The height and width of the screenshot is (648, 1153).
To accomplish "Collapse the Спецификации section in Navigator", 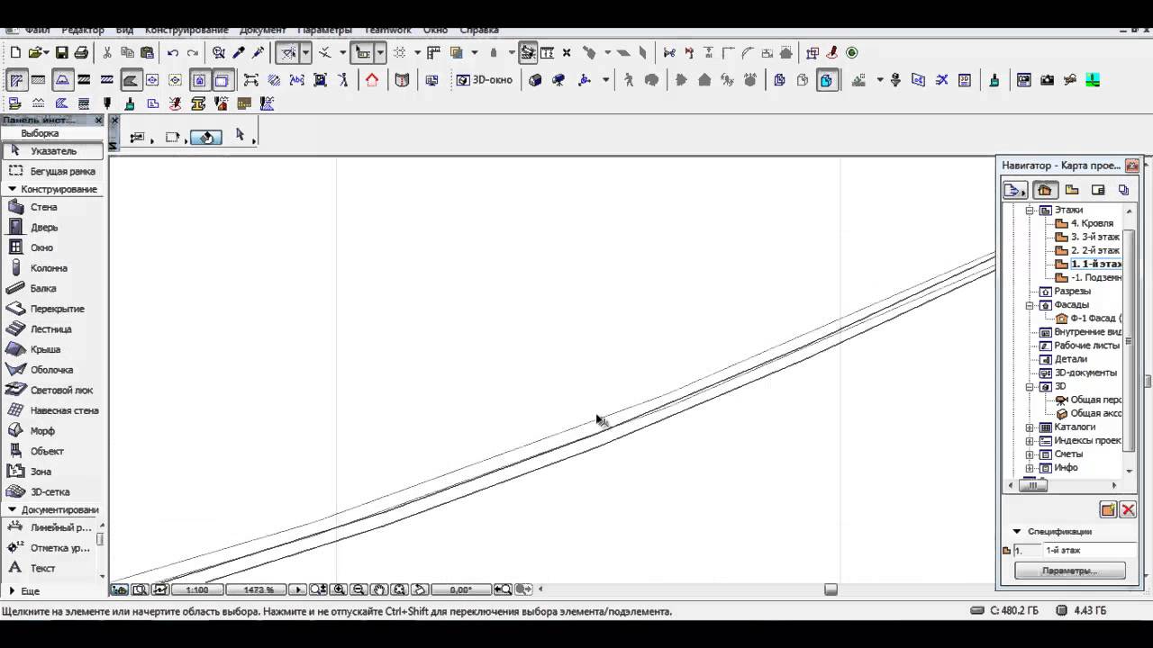I will tap(1017, 532).
